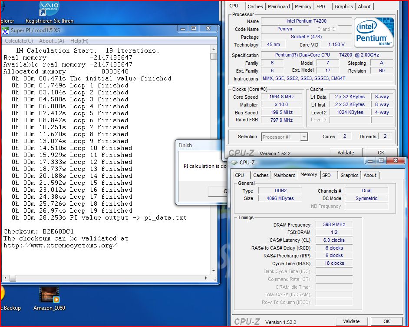This screenshot has width=409, height=327.
Task: Maximize the Super PI window
Action: click(194, 28)
